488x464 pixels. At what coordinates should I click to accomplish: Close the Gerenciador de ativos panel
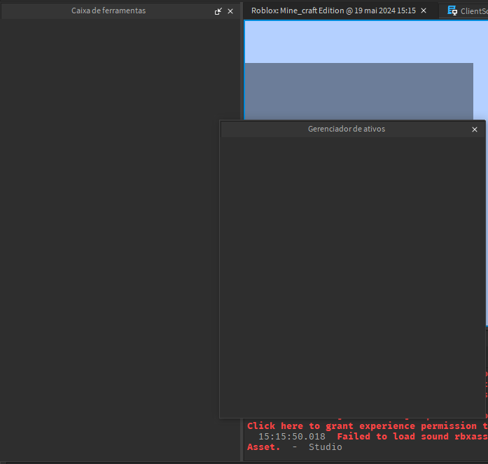(474, 129)
